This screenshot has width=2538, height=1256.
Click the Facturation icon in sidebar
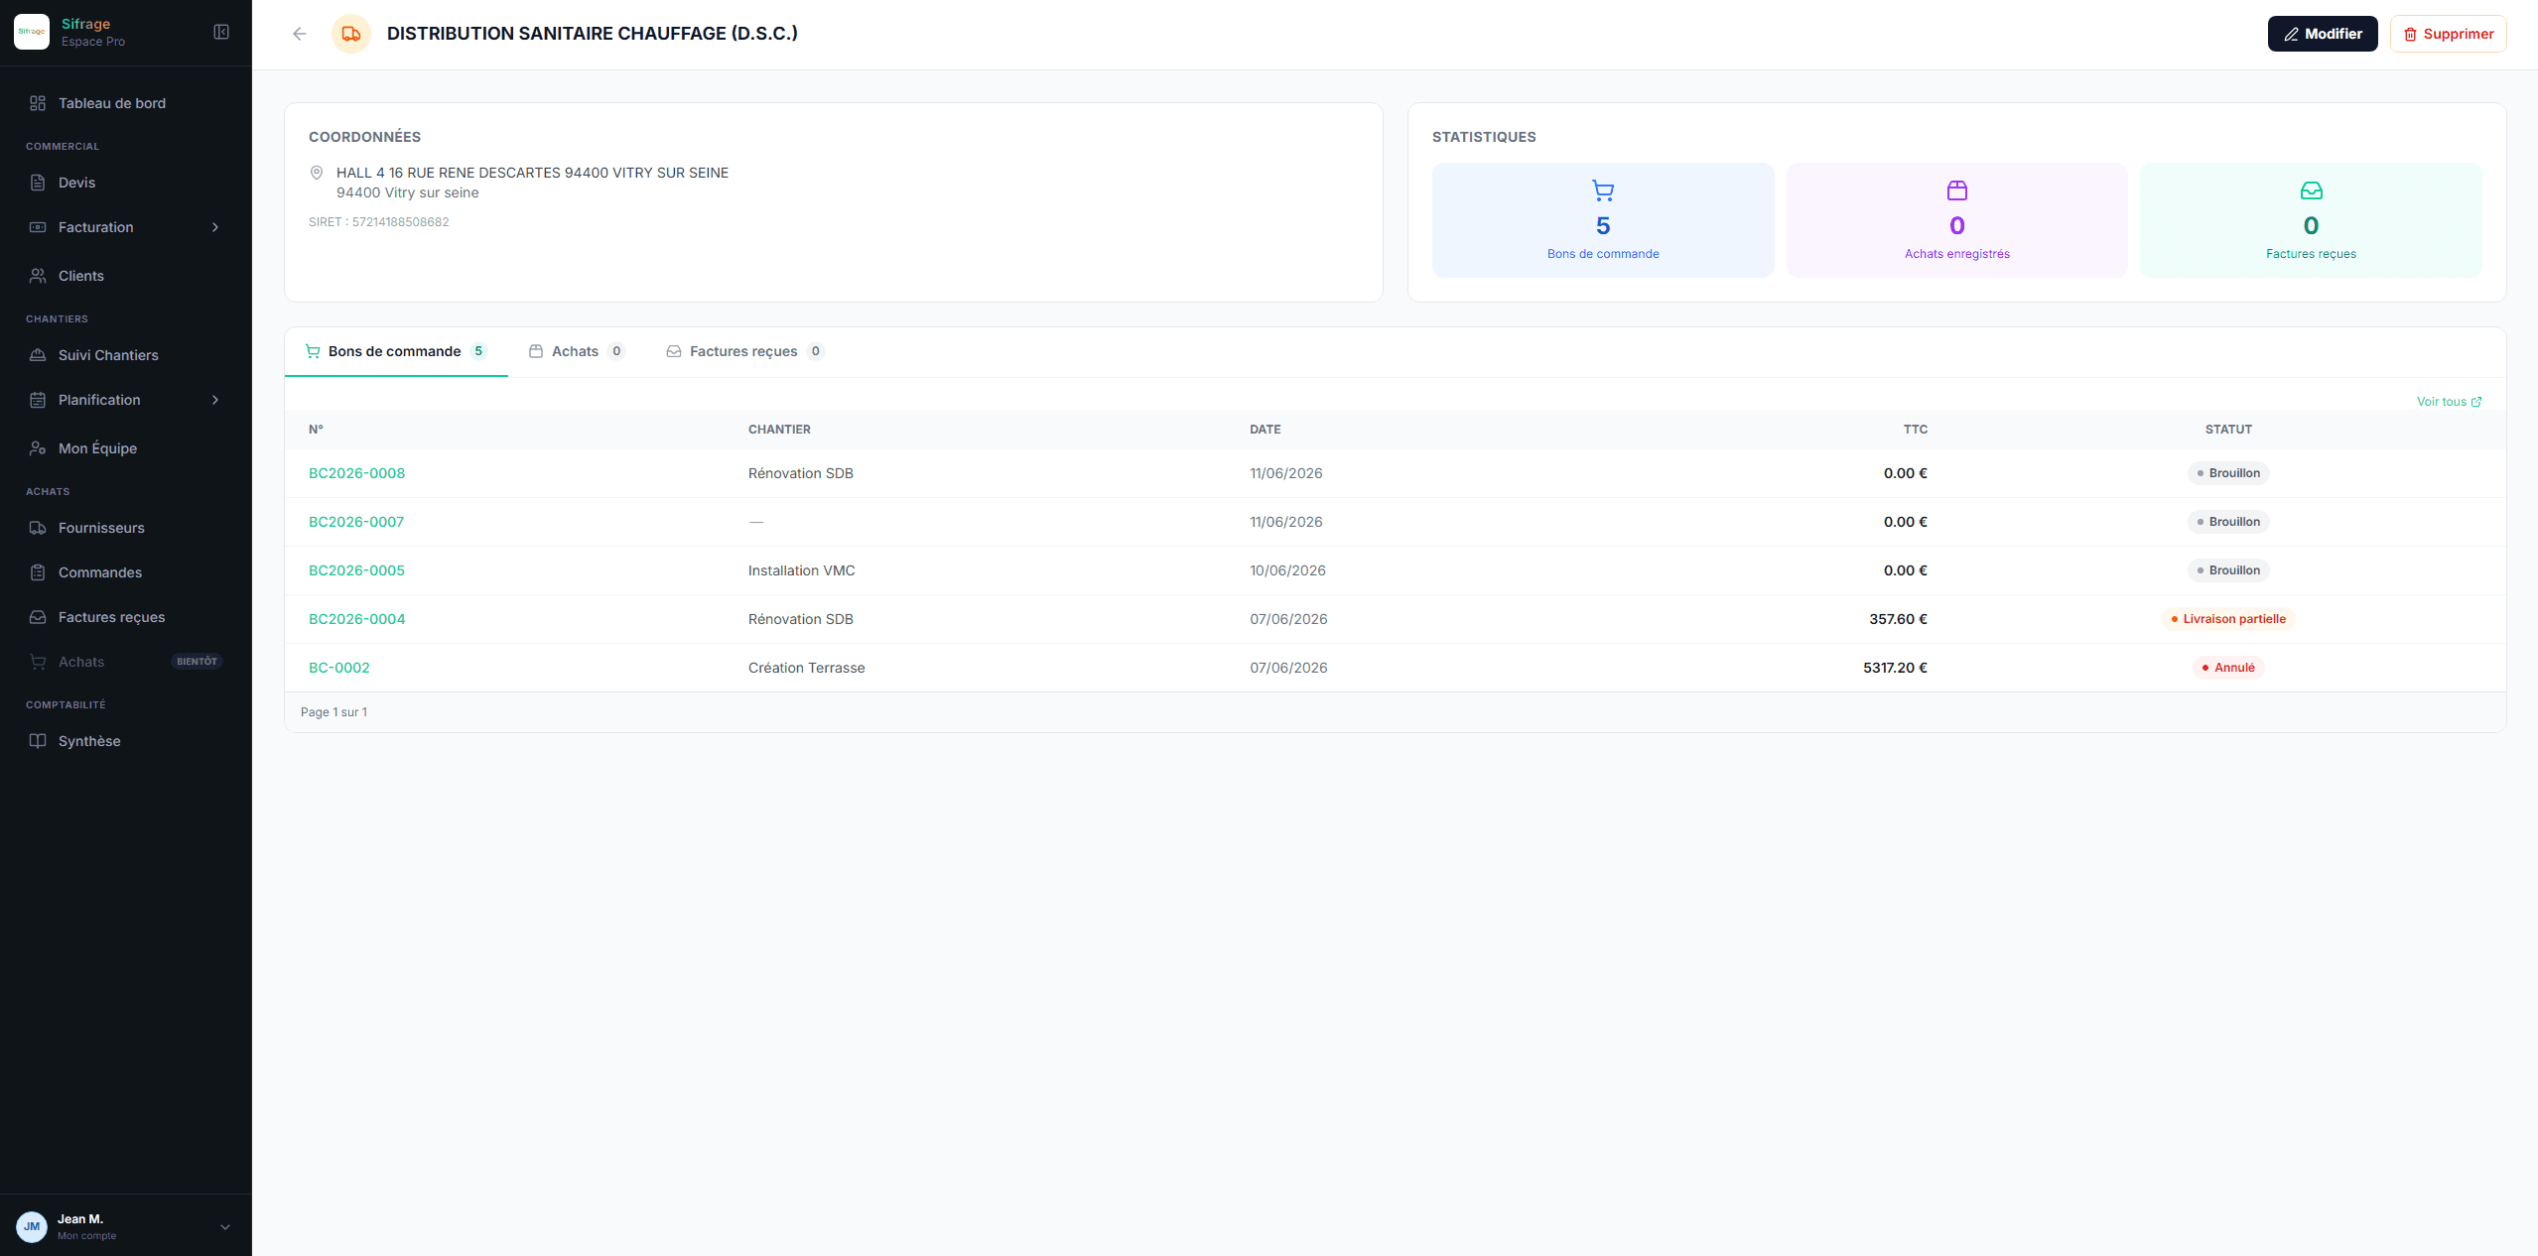(38, 227)
